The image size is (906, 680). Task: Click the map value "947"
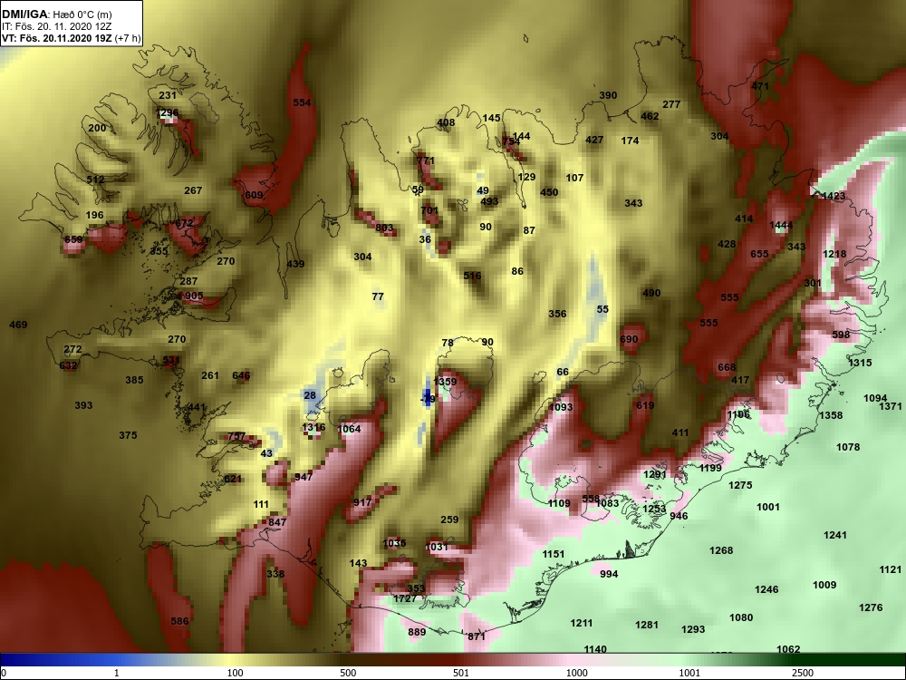[304, 477]
